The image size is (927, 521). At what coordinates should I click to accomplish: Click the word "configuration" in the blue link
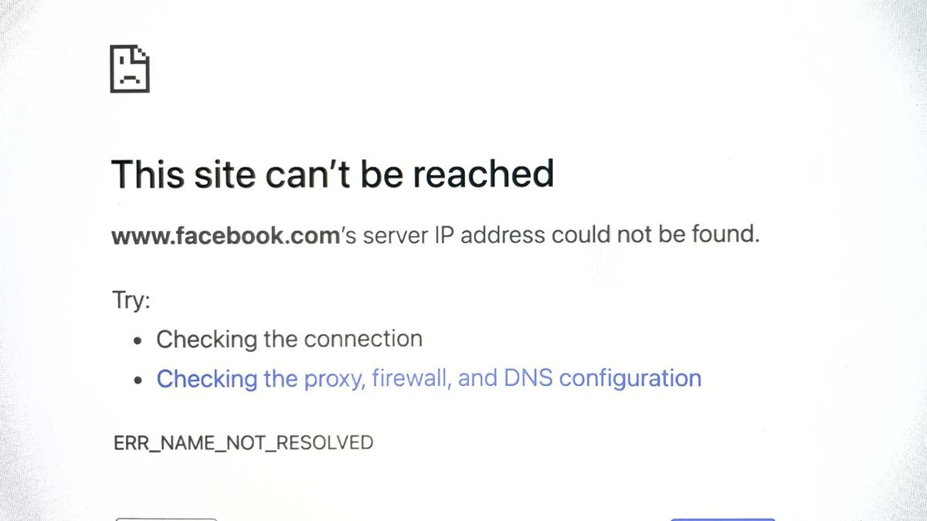click(x=630, y=379)
